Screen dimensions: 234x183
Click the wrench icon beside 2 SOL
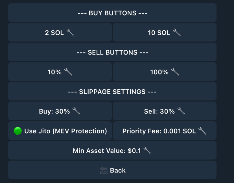70,33
